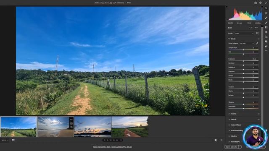Toggle full screen mode icon
269x151 pixels.
[266, 3]
